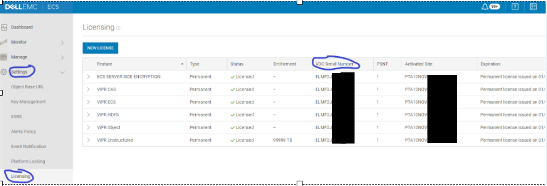Image resolution: width=547 pixels, height=186 pixels.
Task: Click expiration text of VIPR ECS row
Action: [513, 102]
